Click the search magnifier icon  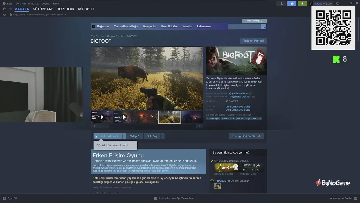pyautogui.click(x=263, y=27)
